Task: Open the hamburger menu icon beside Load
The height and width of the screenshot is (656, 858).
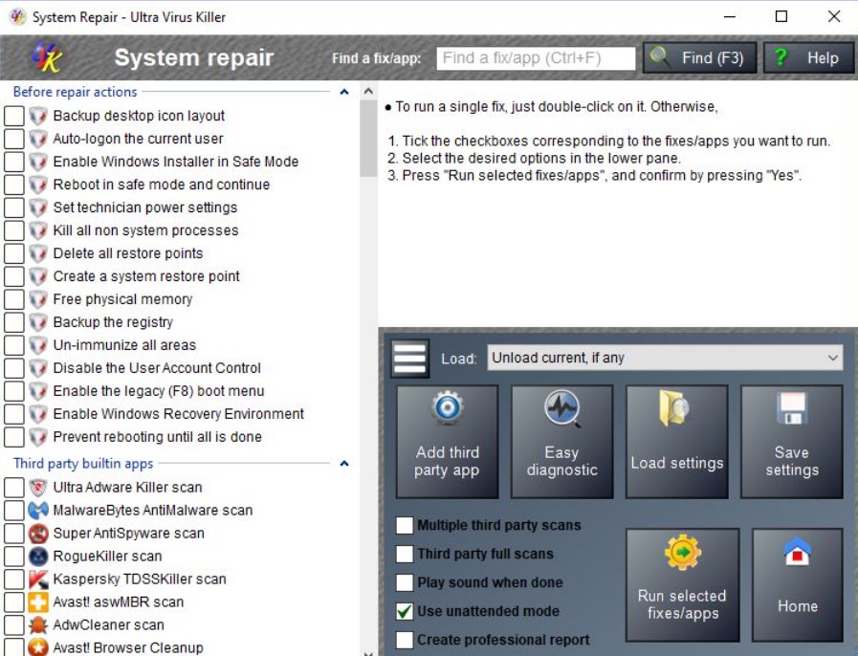Action: (409, 359)
